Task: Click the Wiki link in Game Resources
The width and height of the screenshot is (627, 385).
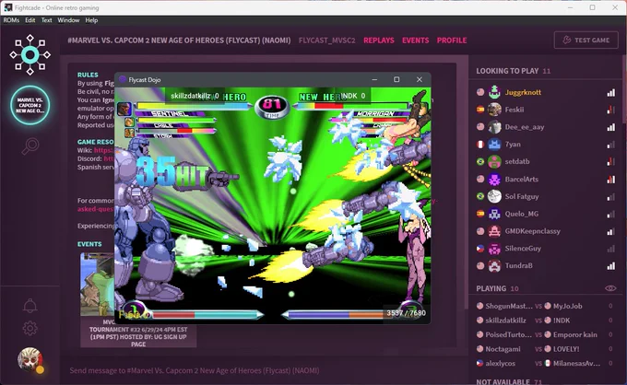Action: pyautogui.click(x=104, y=150)
